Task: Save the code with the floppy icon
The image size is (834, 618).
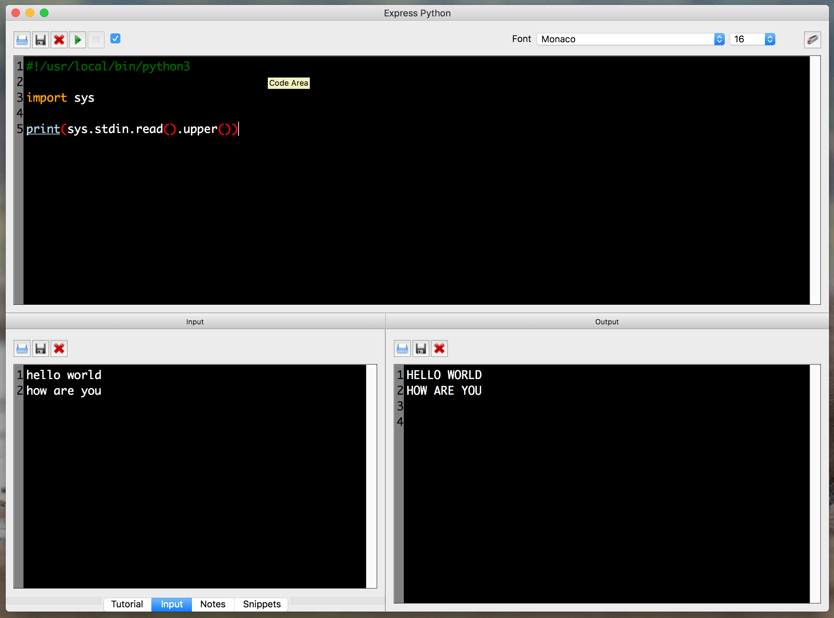Action: click(41, 40)
